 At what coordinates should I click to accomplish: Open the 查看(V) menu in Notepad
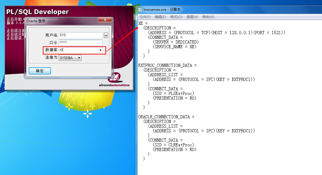point(192,17)
